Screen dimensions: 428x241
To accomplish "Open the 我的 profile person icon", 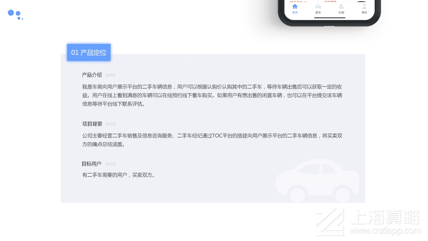I will [364, 6].
